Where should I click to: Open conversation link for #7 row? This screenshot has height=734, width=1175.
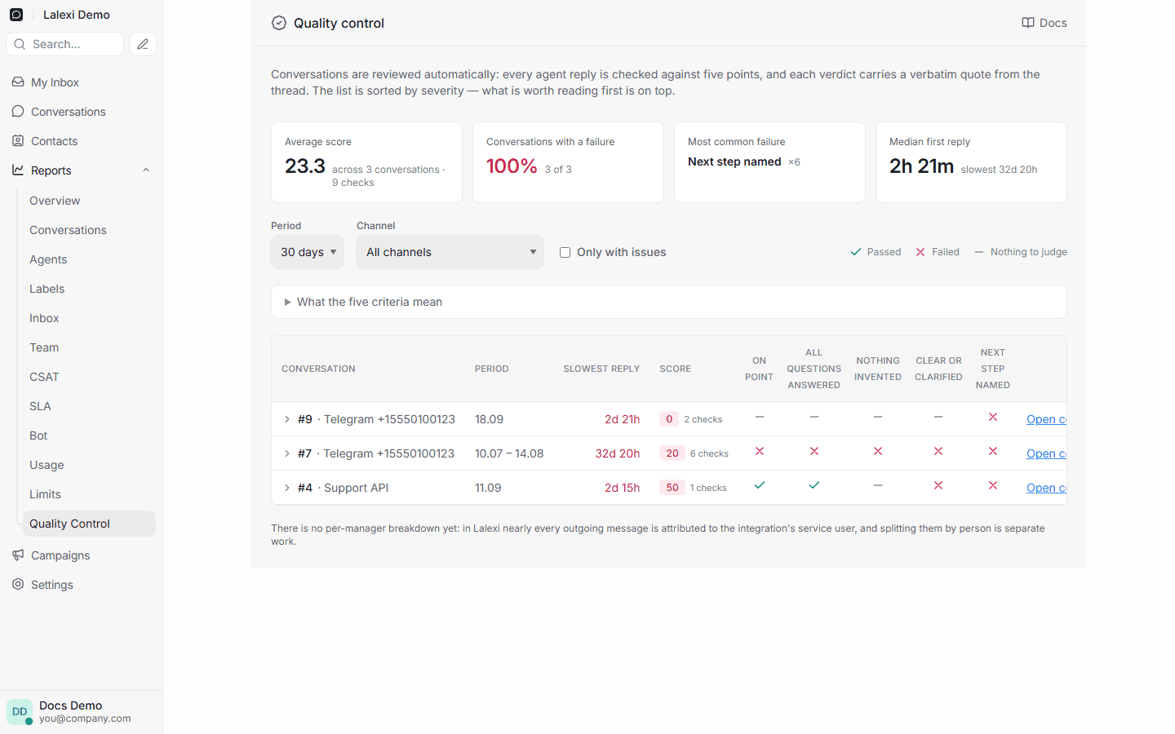(x=1046, y=453)
